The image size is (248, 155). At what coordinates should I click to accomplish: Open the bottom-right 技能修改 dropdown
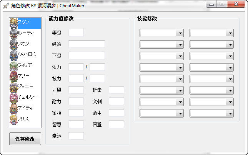(211, 114)
